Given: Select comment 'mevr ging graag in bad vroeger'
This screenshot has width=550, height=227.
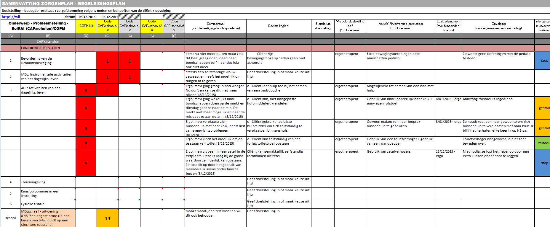Looking at the screenshot, I should [x=215, y=90].
